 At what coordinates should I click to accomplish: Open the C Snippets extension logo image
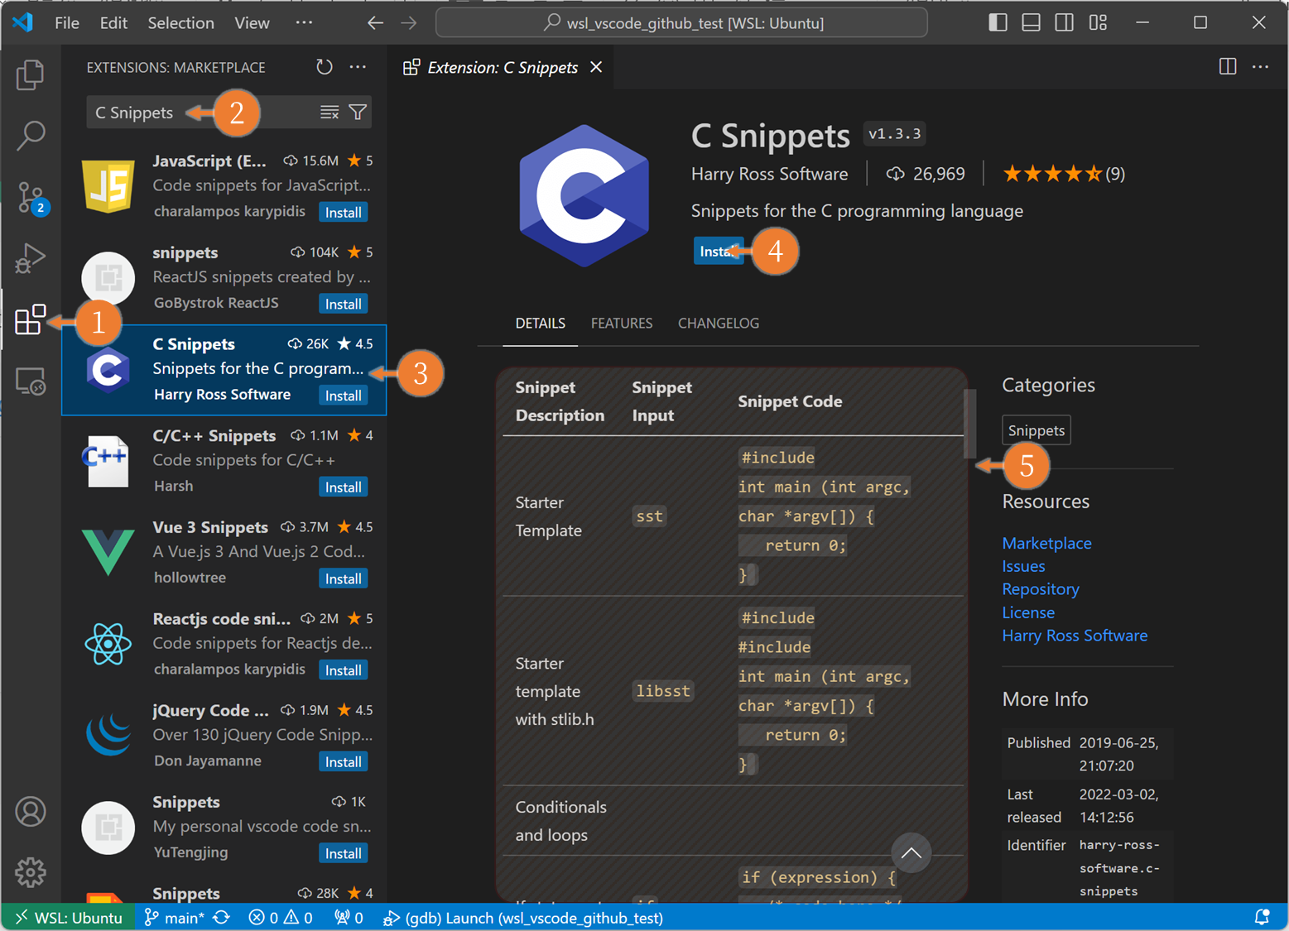pos(584,196)
